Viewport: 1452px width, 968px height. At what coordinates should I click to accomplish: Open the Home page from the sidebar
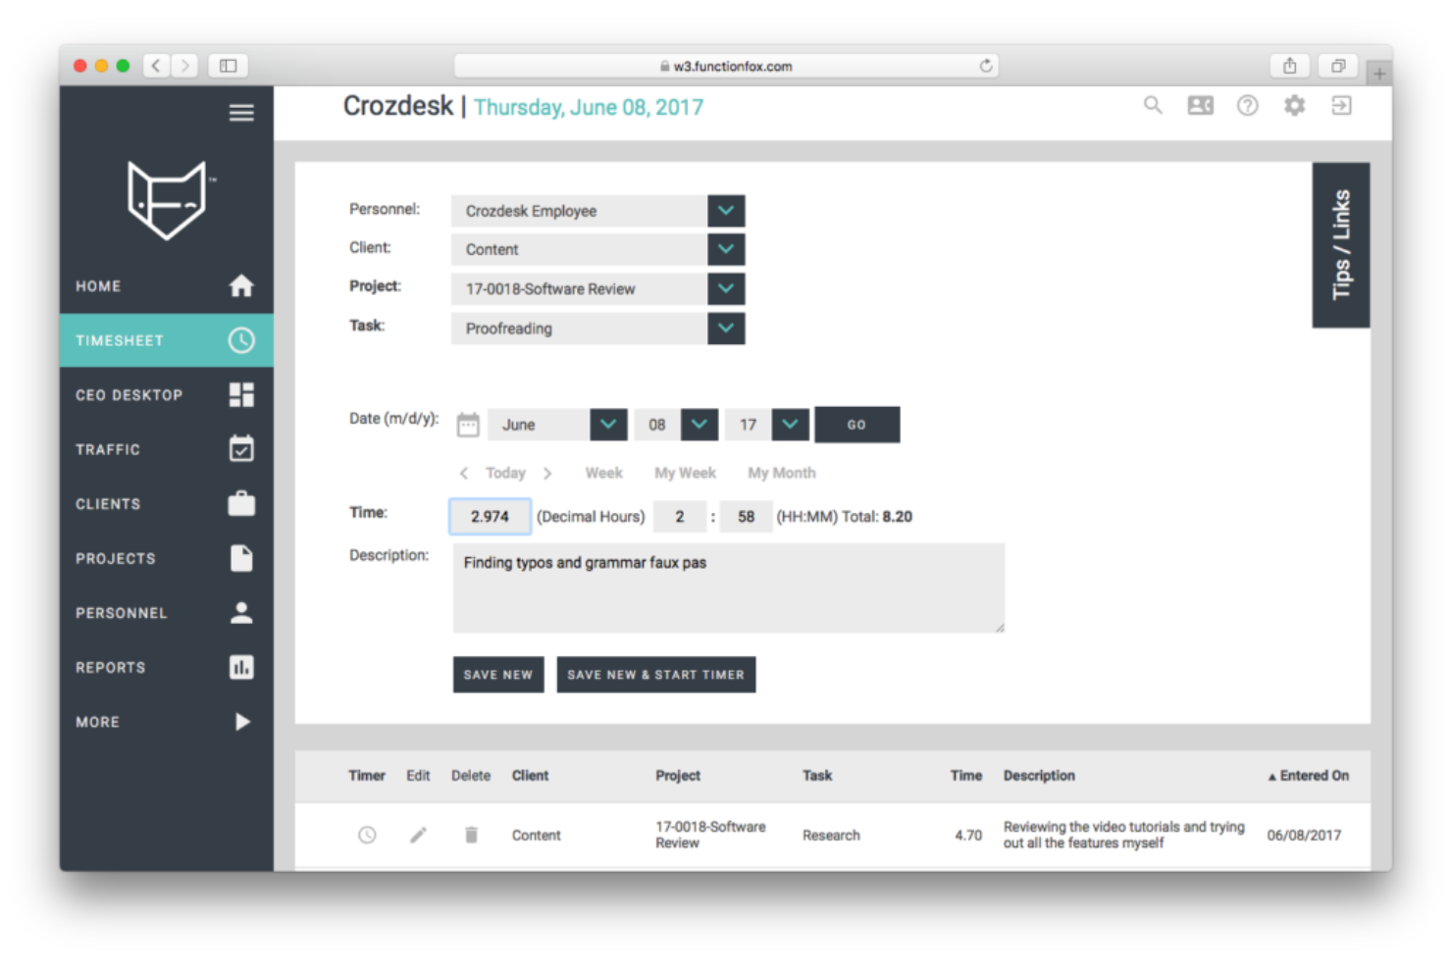pos(166,286)
